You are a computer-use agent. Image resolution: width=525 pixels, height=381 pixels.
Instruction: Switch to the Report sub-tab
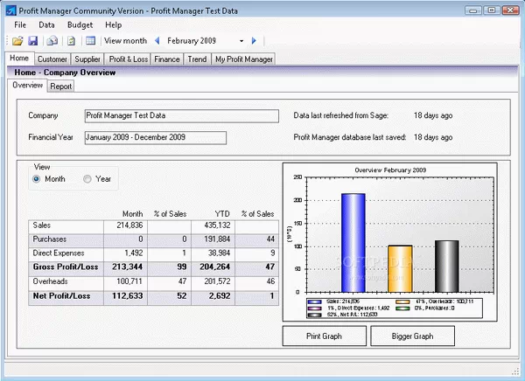(61, 87)
